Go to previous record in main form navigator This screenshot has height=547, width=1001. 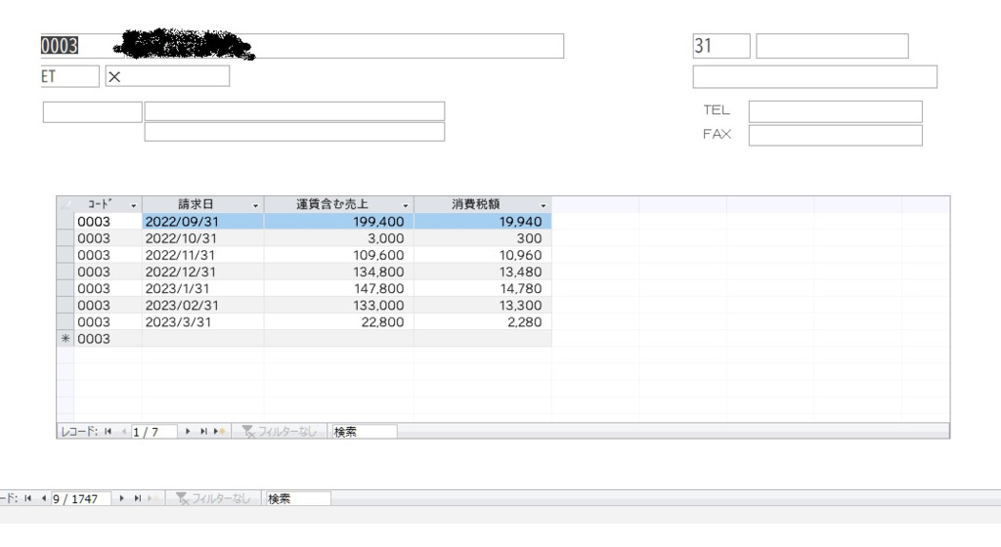[43, 498]
